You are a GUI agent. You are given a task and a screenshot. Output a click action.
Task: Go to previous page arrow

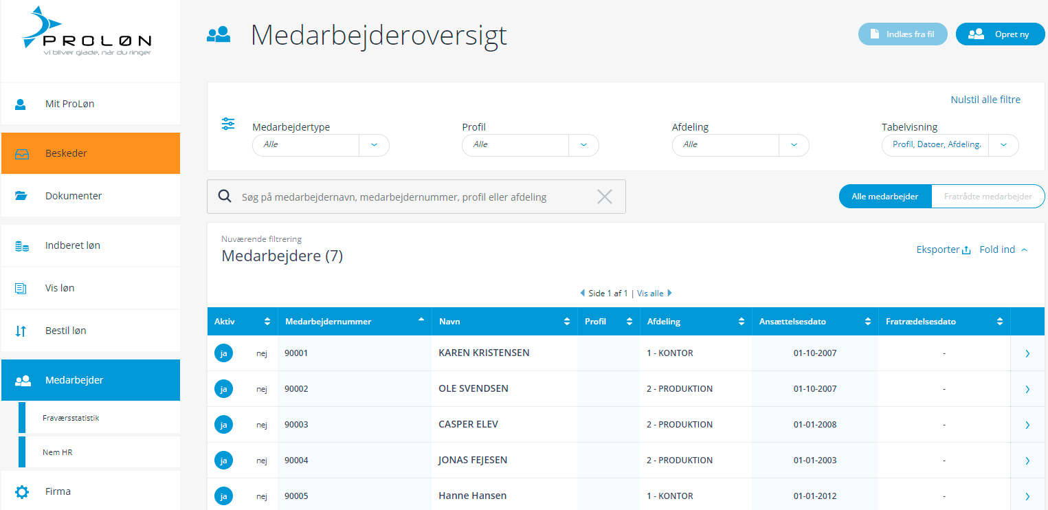click(583, 293)
